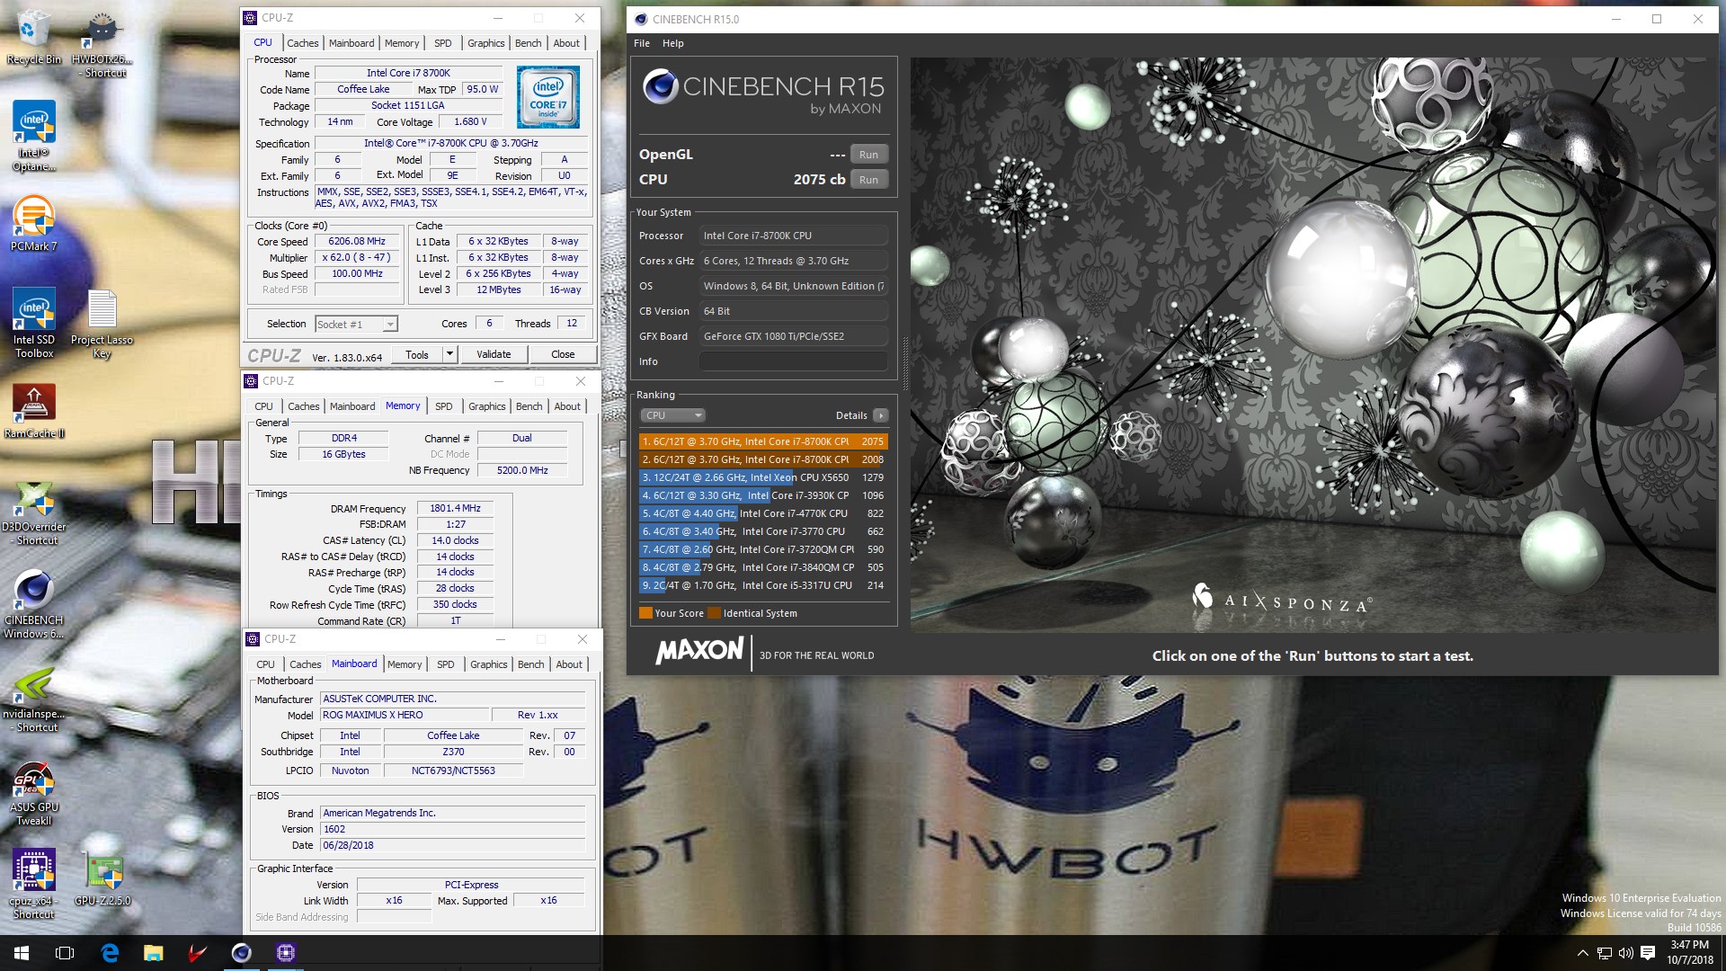Click the DRAM Frequency value 1801.4 MHz

(455, 509)
